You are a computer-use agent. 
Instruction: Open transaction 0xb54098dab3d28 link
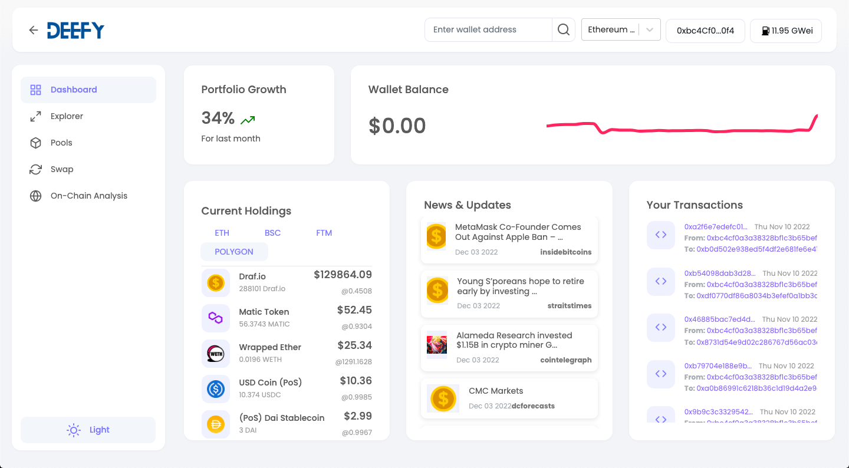(718, 273)
